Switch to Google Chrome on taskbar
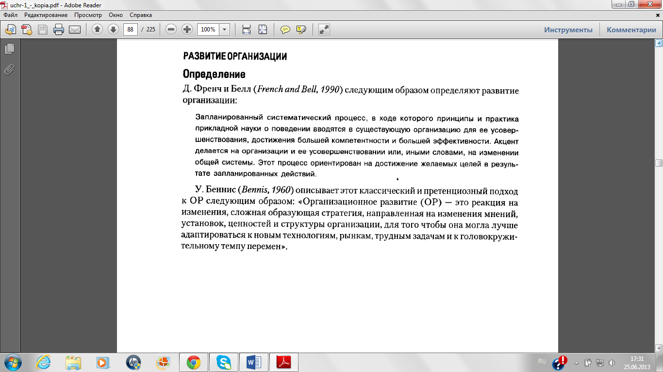 (194, 362)
